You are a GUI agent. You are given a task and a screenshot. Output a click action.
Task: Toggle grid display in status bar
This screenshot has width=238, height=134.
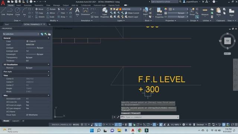point(82,125)
